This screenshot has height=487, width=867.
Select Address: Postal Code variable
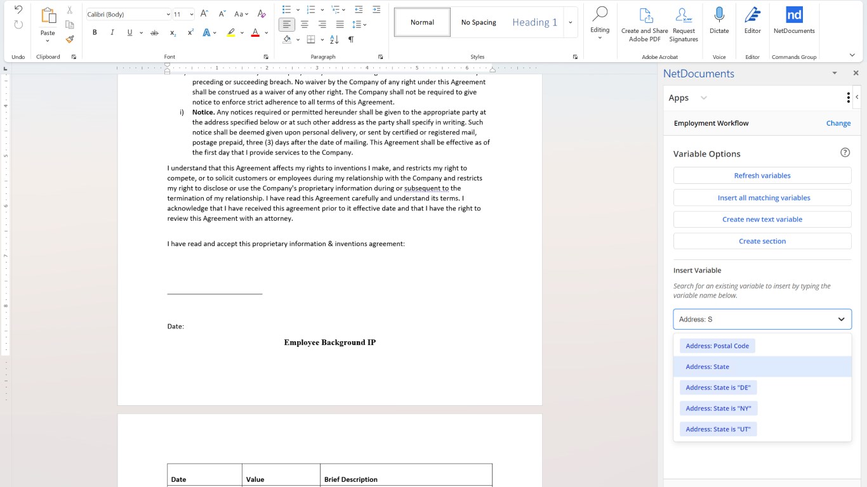(717, 346)
